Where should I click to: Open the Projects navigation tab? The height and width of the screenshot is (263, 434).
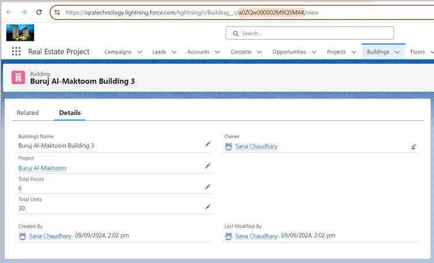coord(336,52)
